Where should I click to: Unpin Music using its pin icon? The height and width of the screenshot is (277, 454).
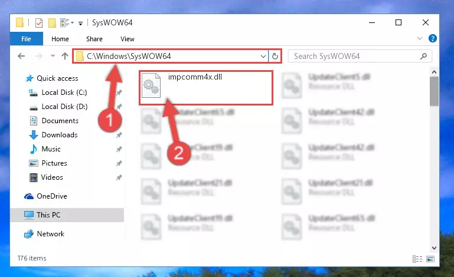[x=119, y=149]
